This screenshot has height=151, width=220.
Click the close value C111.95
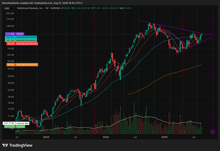coord(96,8)
